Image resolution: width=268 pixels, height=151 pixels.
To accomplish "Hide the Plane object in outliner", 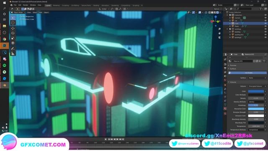I will pyautogui.click(x=265, y=26).
